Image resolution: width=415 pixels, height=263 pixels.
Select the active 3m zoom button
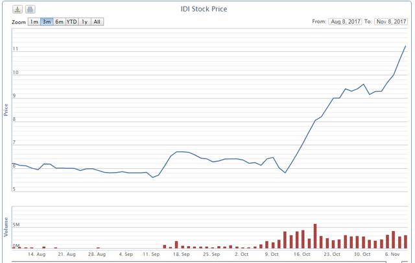(x=47, y=21)
